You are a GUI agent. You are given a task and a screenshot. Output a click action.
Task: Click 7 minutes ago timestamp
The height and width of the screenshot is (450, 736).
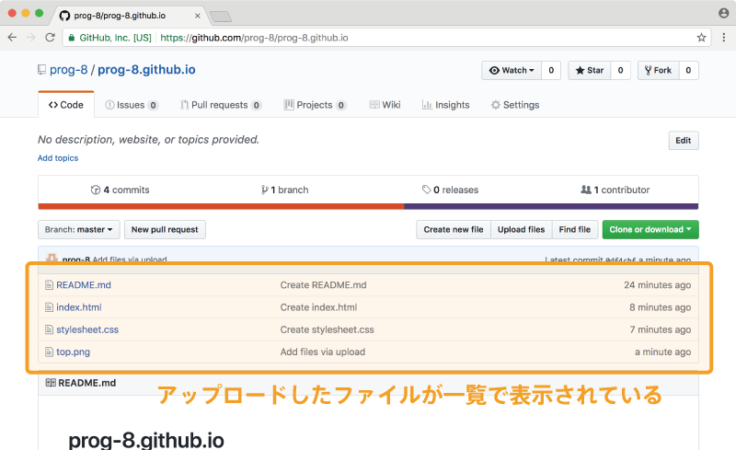(661, 329)
